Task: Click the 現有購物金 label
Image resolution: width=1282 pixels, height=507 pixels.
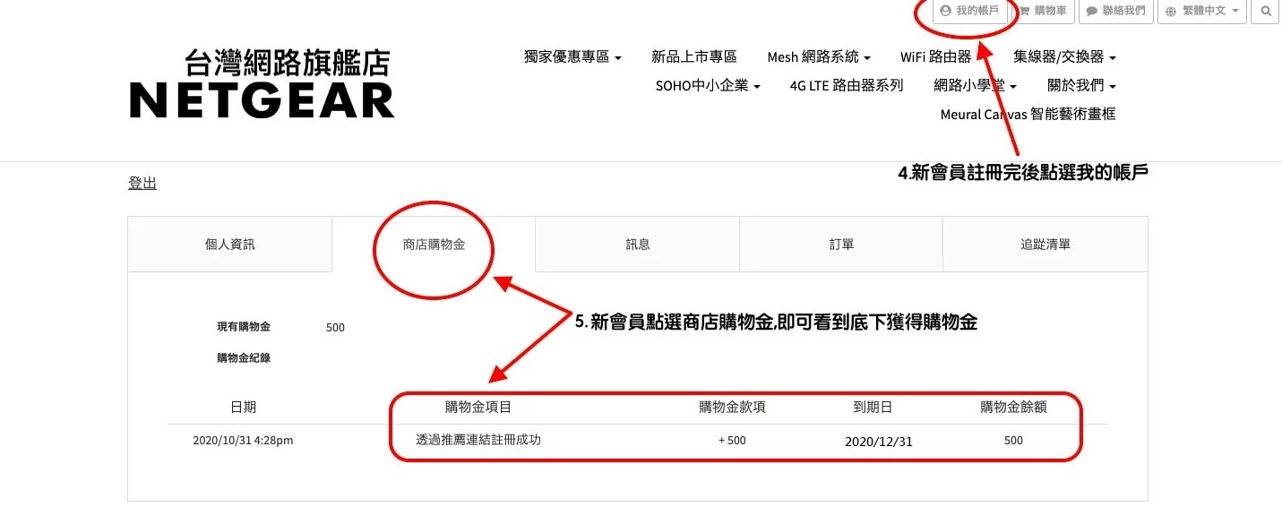Action: [x=244, y=327]
